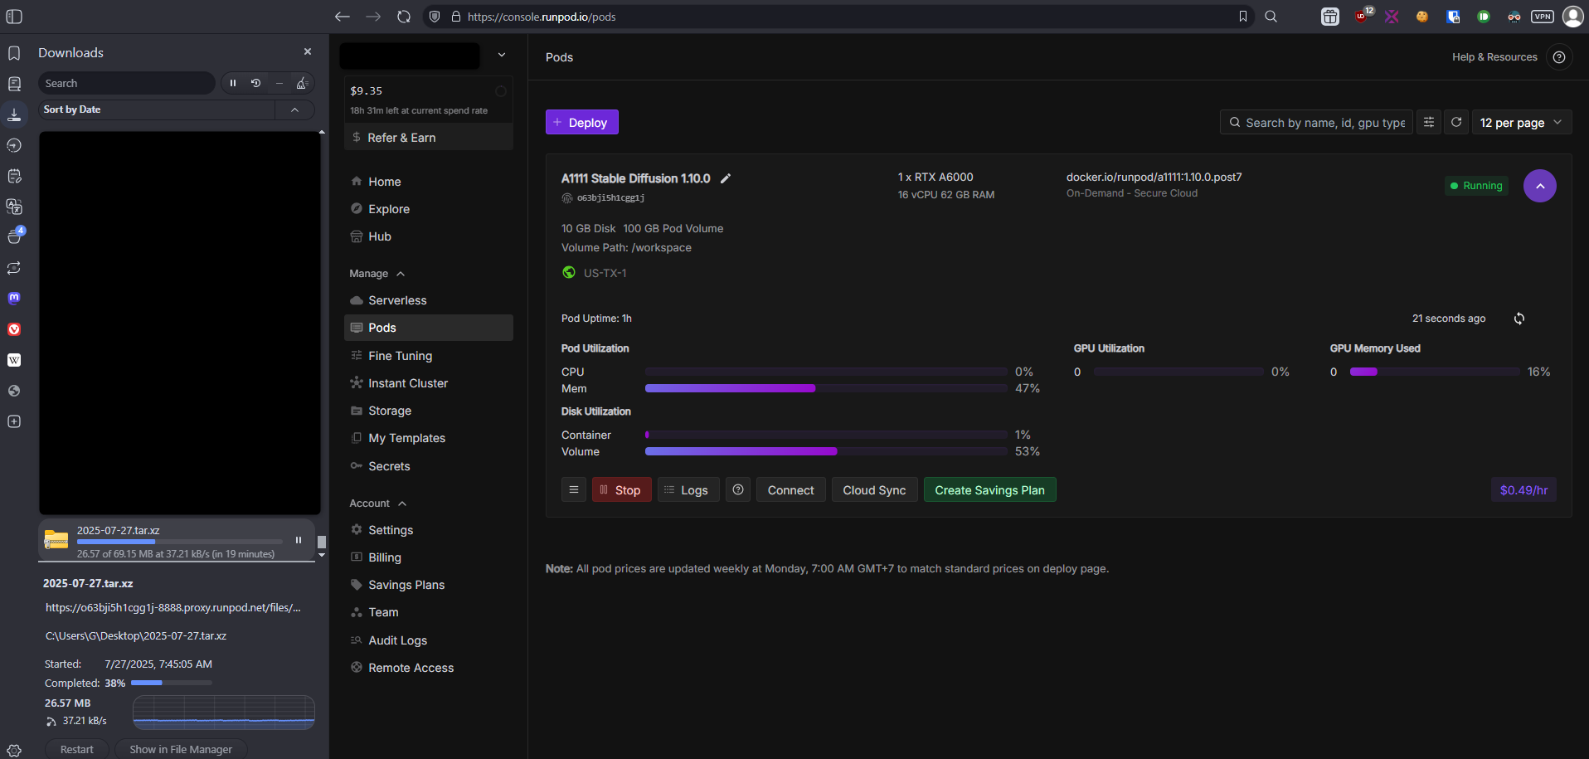Click the purple Deploy button
The height and width of the screenshot is (759, 1589).
coord(581,123)
